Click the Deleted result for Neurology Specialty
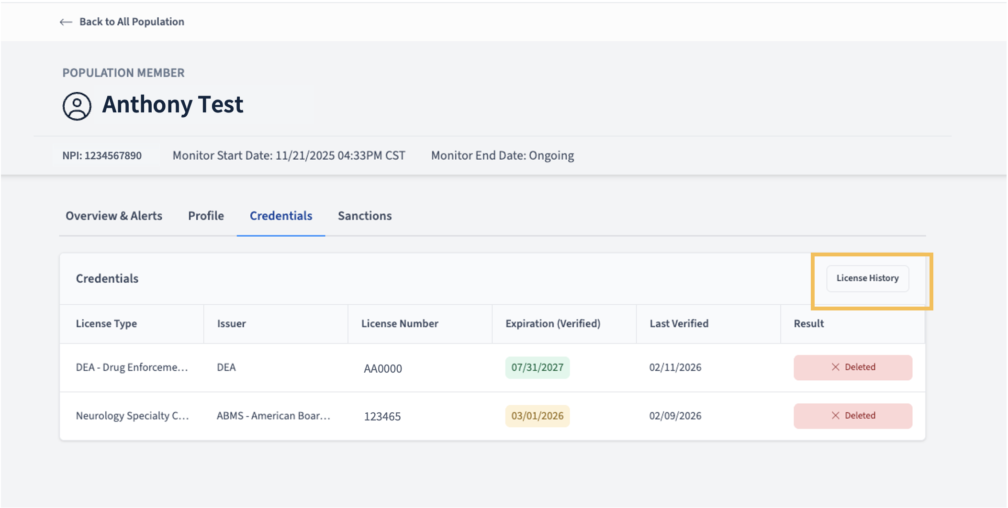The height and width of the screenshot is (508, 1008). tap(852, 416)
